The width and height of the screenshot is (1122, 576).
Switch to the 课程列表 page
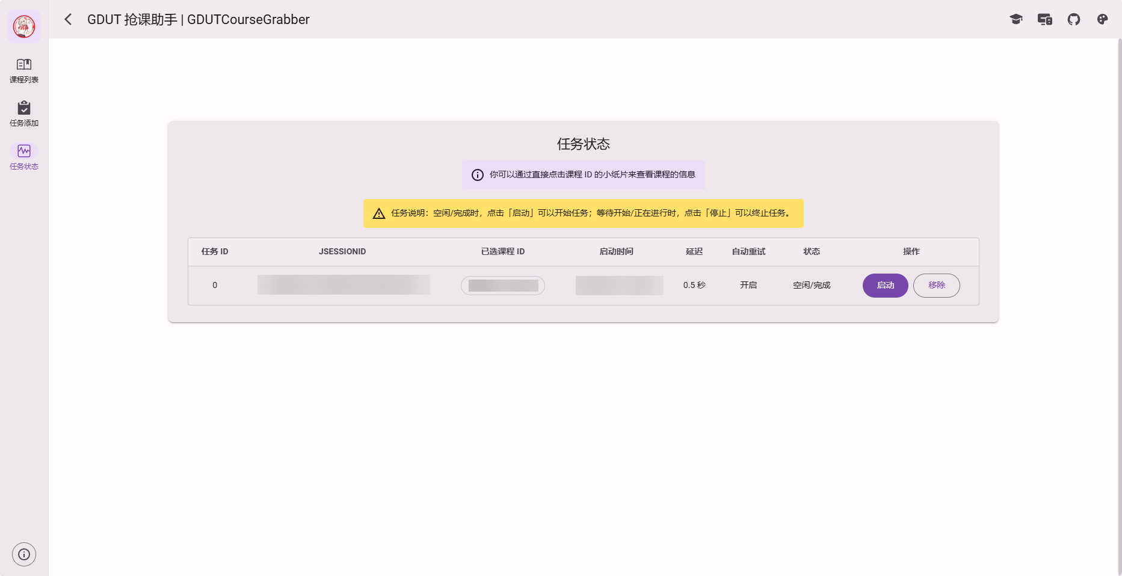coord(24,70)
